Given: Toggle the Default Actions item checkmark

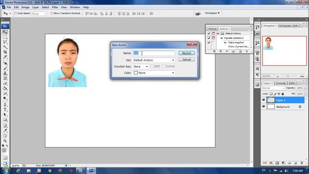Looking at the screenshot, I should [209, 33].
